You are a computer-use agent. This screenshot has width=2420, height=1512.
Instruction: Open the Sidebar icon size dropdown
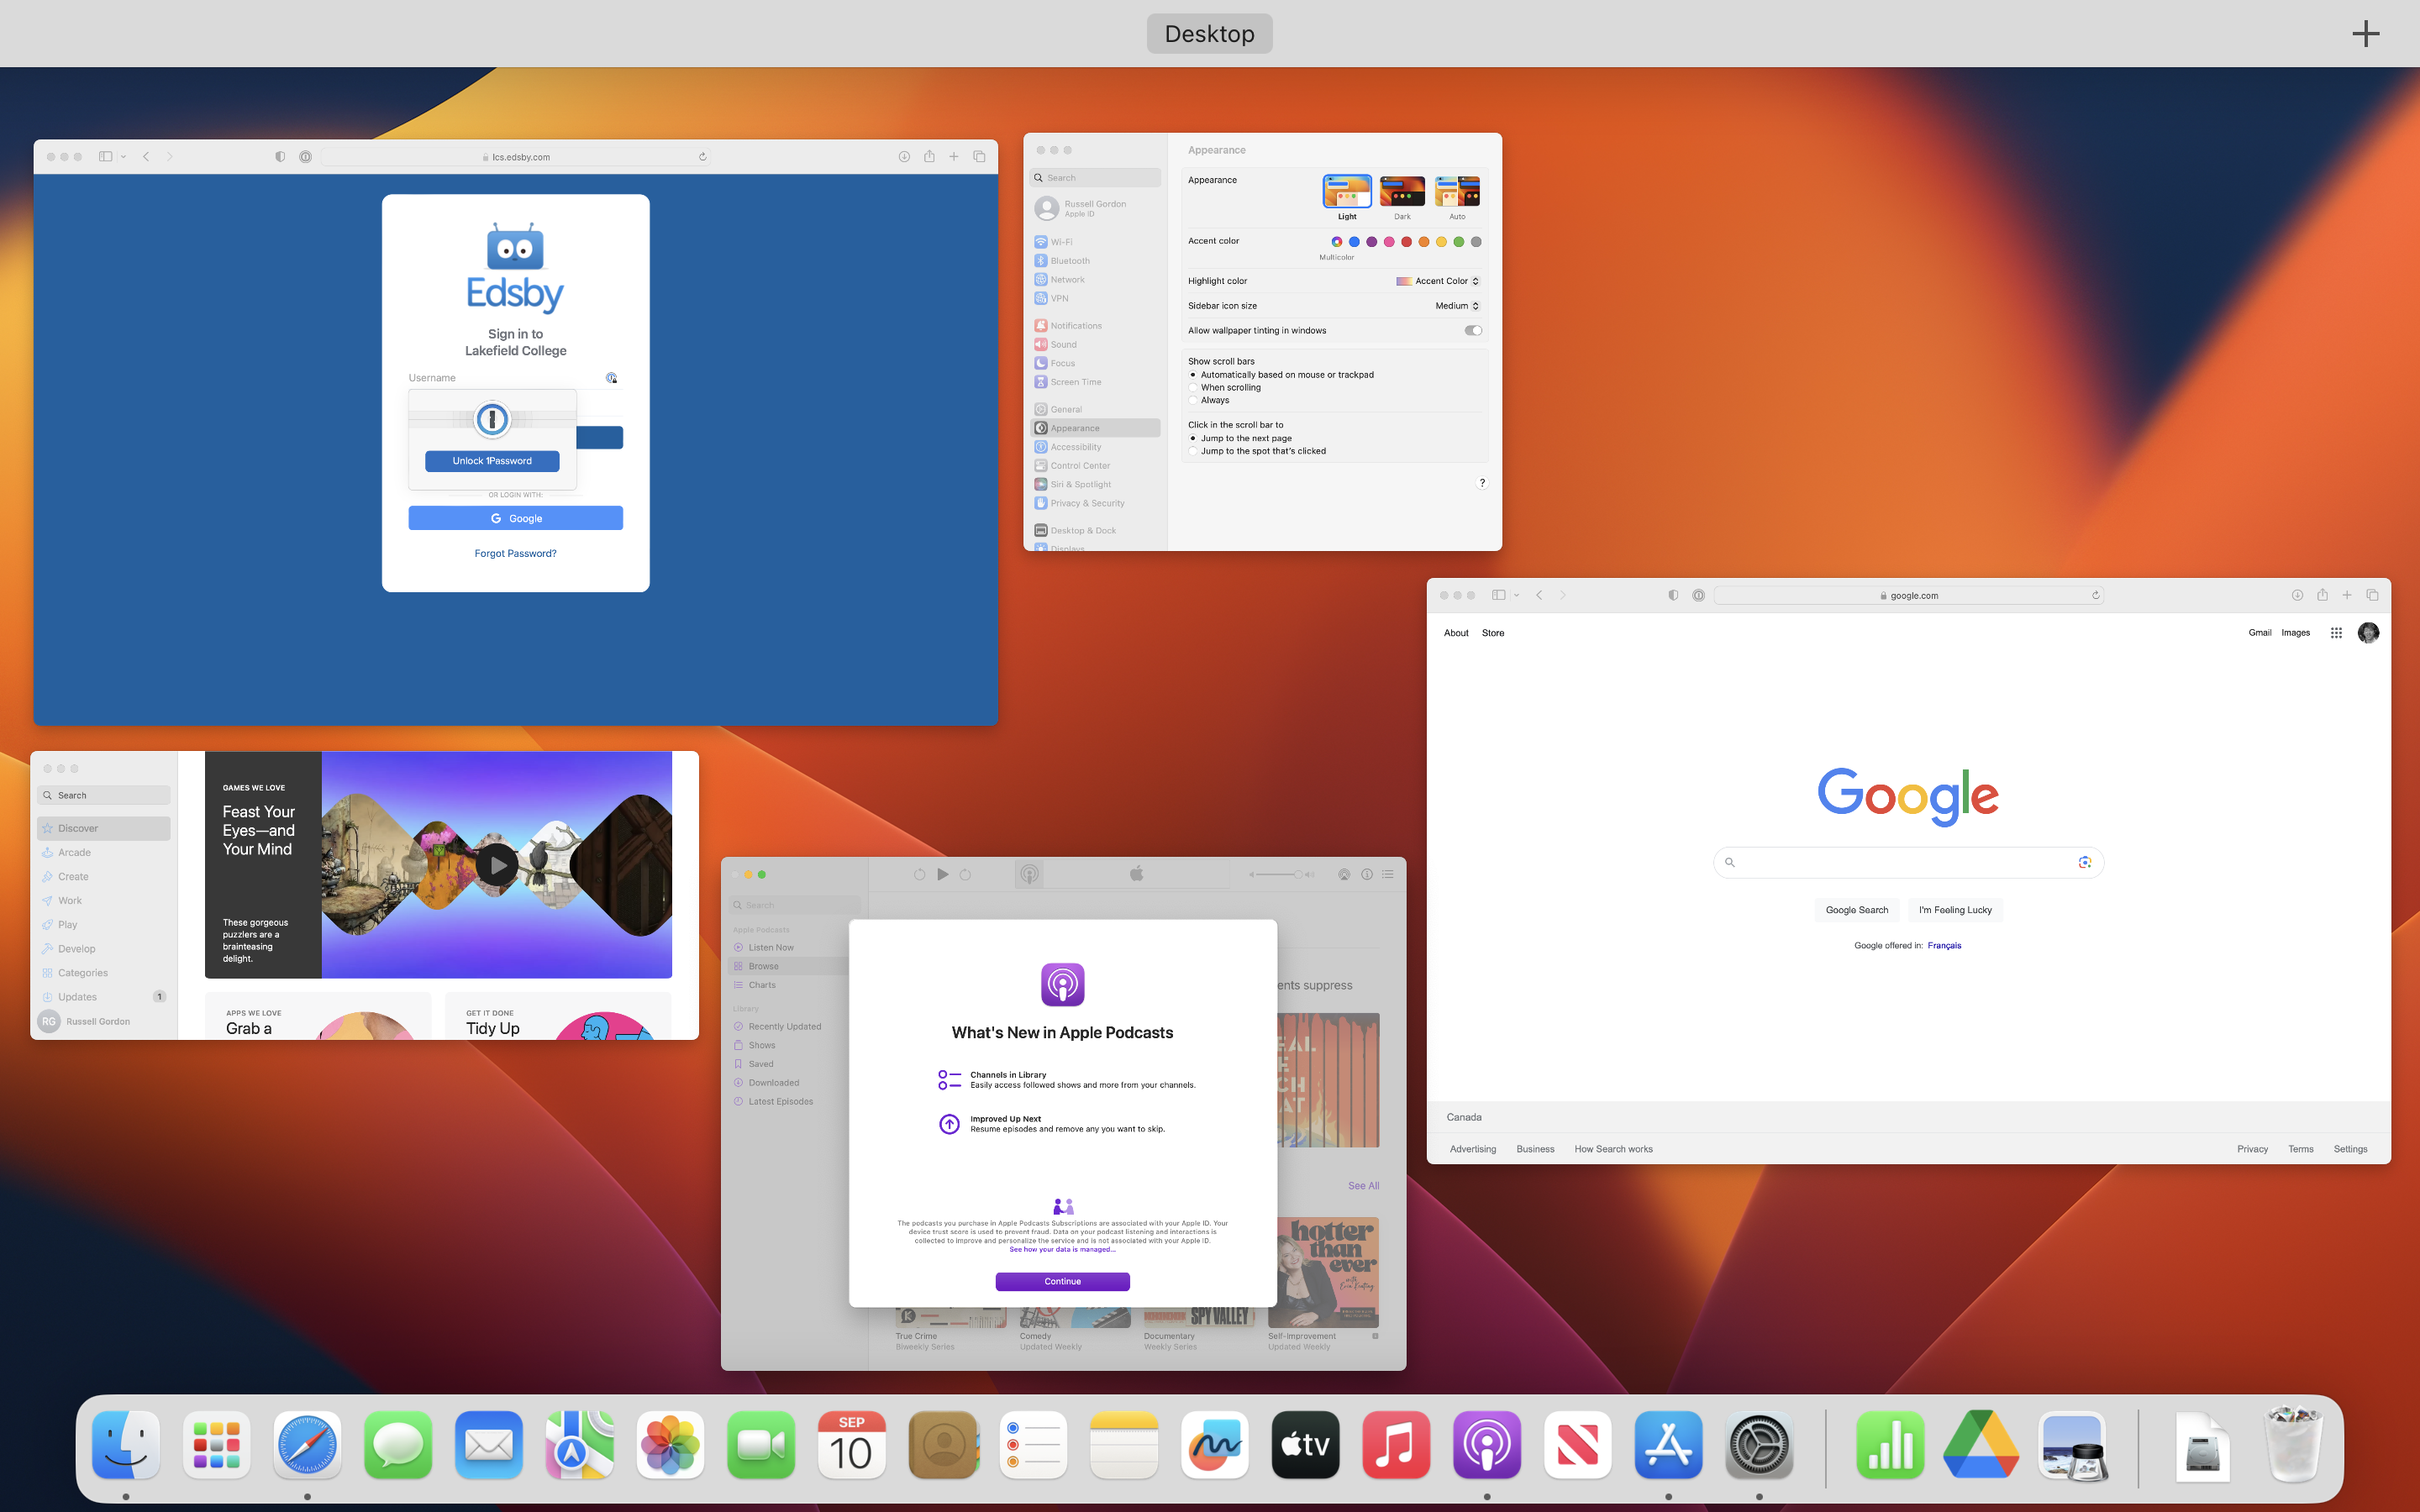click(x=1457, y=305)
